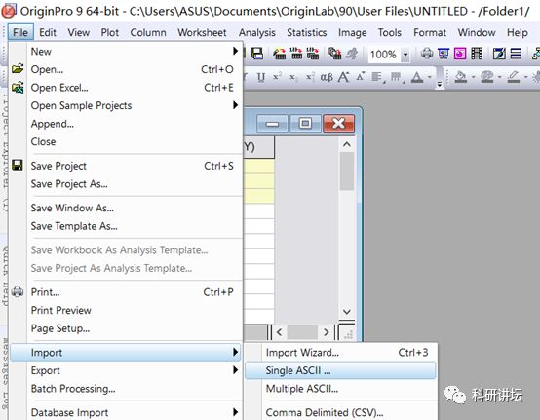Open Page Setup... from File menu
Screen dimensions: 540x420
click(127, 328)
